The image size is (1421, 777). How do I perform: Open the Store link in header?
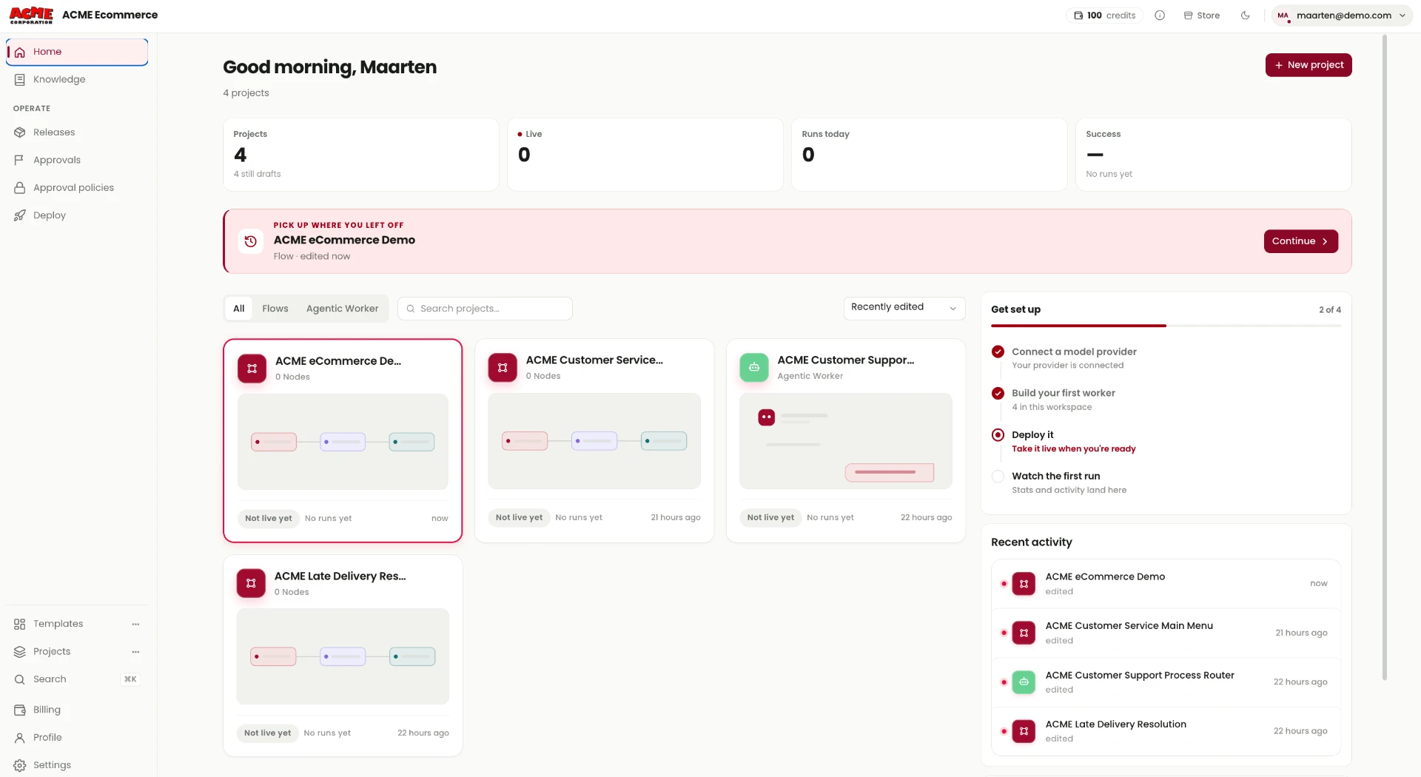1201,15
